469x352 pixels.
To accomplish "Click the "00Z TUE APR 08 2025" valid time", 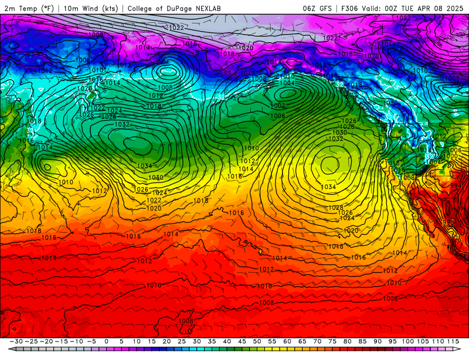I will 424,8.
